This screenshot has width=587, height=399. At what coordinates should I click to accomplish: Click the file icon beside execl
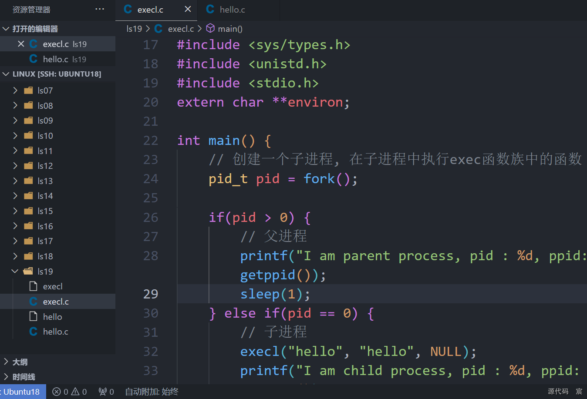[33, 286]
